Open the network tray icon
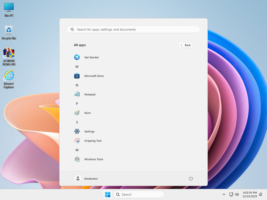Viewport: 267px width, 200px height. tap(231, 194)
